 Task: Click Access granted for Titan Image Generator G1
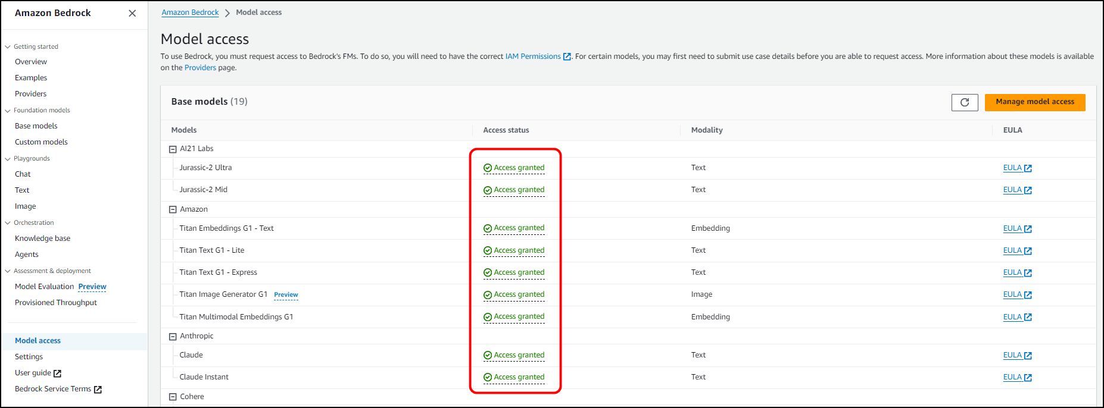click(x=514, y=295)
